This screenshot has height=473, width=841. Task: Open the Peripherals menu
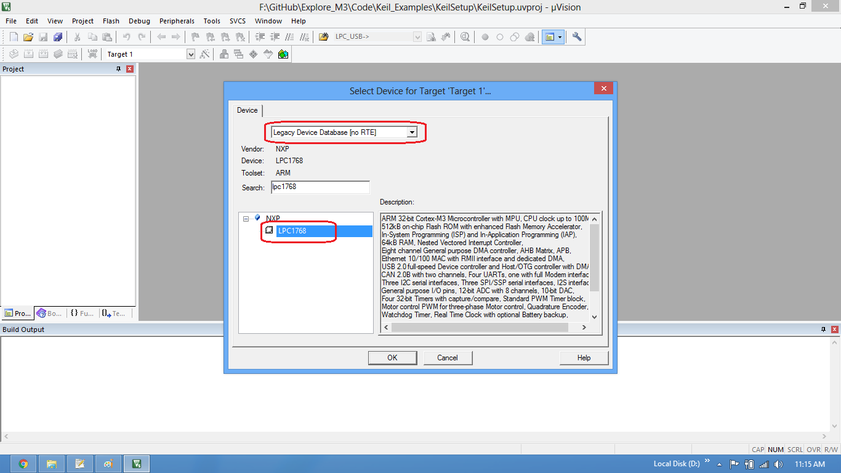click(x=177, y=21)
